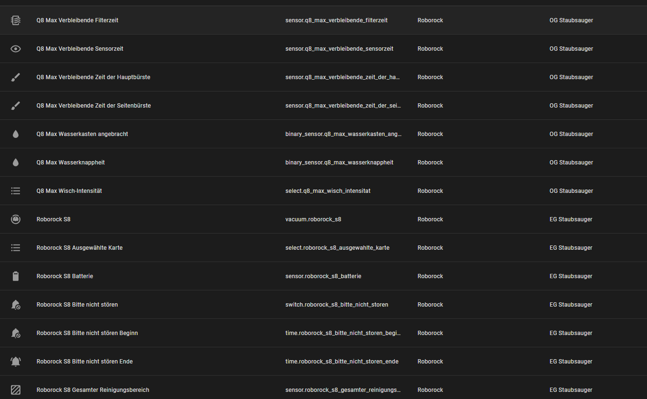Click the brush icon beside Zeit der Hauptbürste
This screenshot has width=647, height=399.
point(16,77)
